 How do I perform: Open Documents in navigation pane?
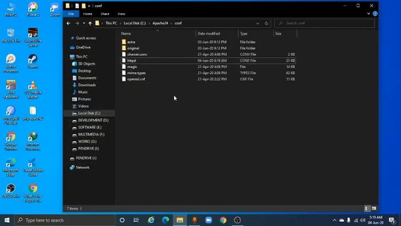tap(87, 78)
